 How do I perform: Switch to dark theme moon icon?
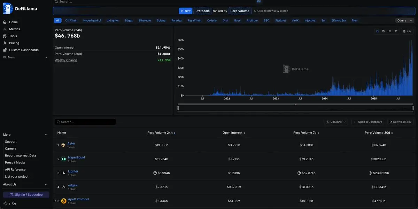click(x=14, y=203)
